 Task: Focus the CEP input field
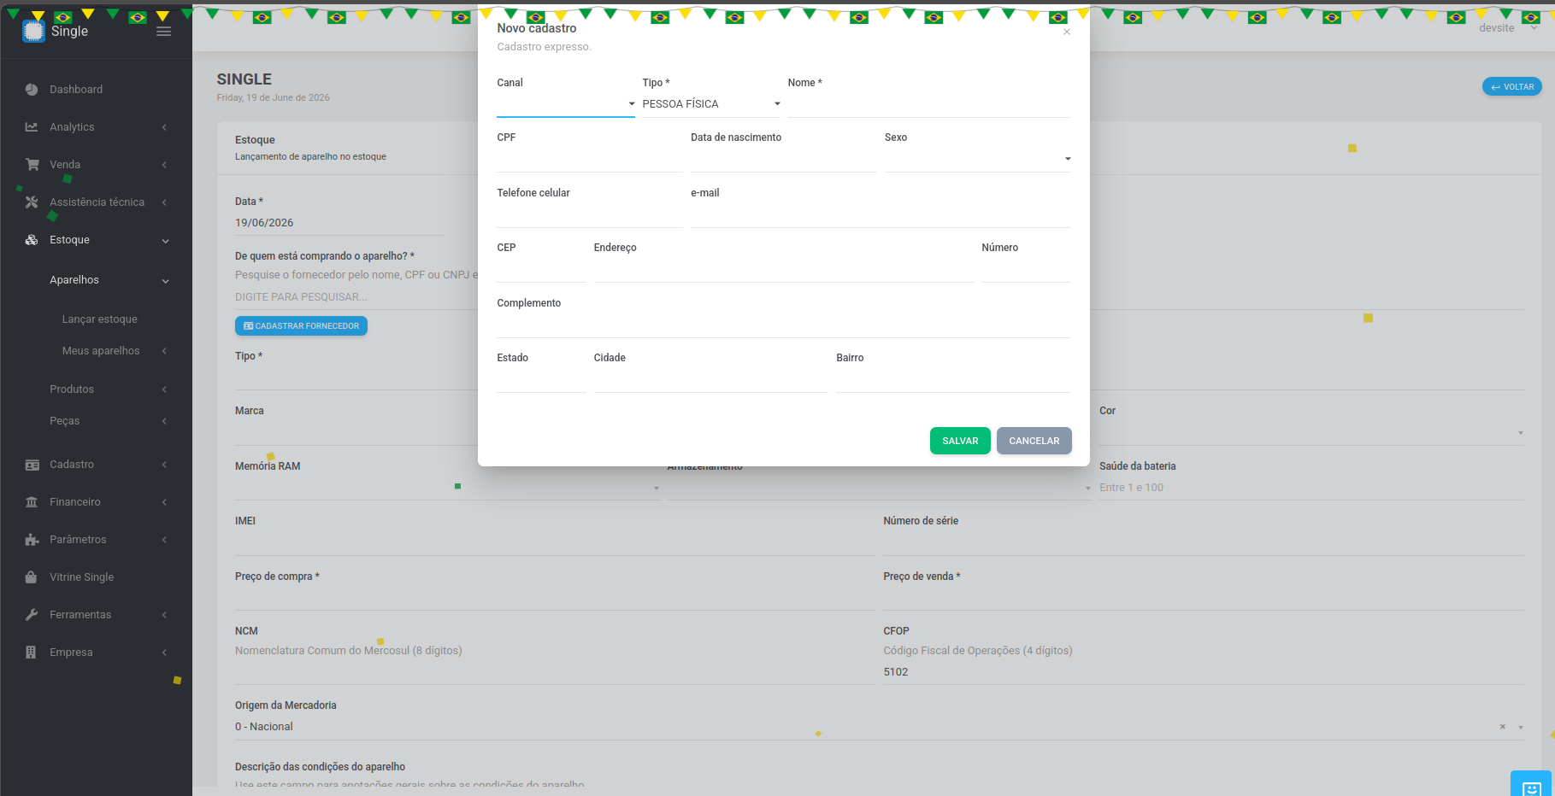[x=541, y=269]
